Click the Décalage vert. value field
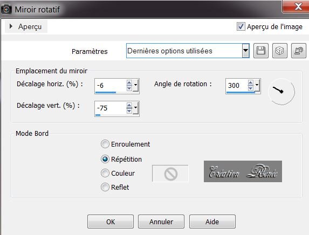The width and height of the screenshot is (309, 235). (x=111, y=108)
